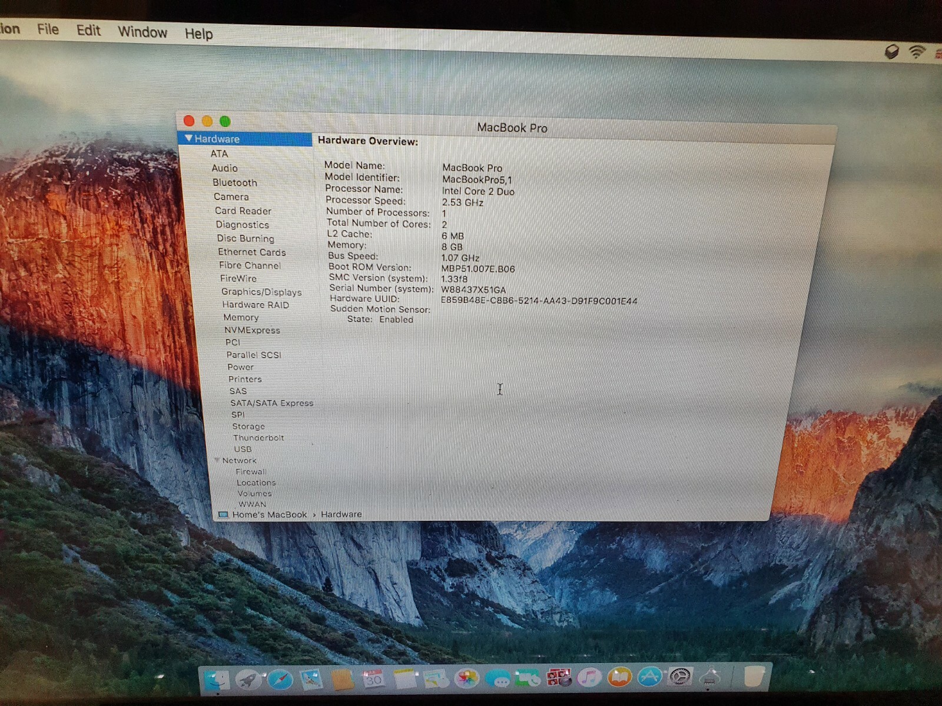The image size is (942, 706).
Task: Launch Safari from the dock
Action: pos(280,680)
